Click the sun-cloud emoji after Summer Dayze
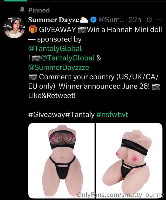 (84, 20)
